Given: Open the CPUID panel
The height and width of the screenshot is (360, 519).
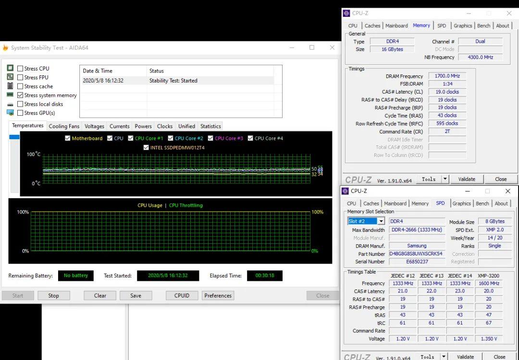Looking at the screenshot, I should tap(182, 296).
